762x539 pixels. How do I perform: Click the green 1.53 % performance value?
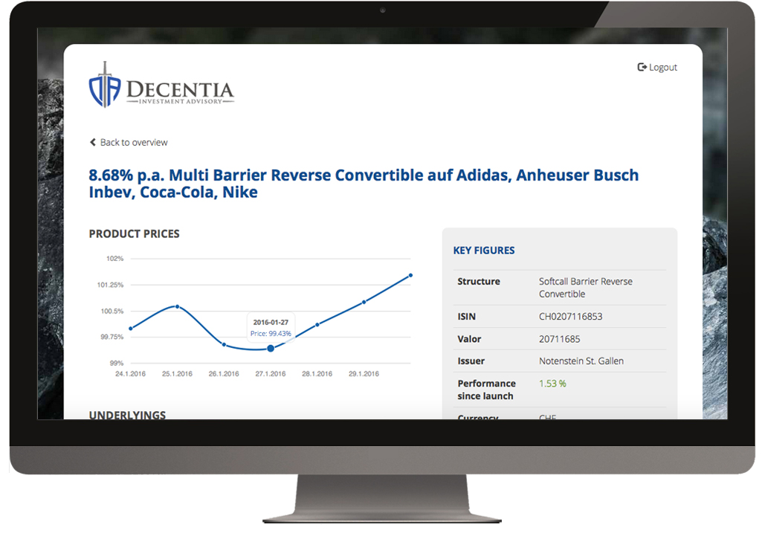click(552, 384)
